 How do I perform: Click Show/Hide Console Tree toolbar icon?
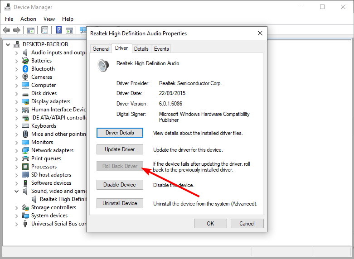[x=30, y=30]
